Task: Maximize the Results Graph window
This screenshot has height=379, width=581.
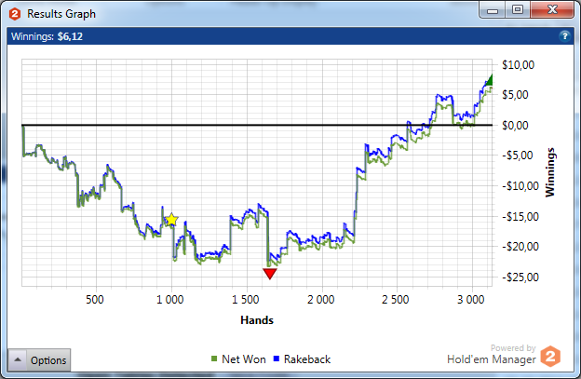Action: point(518,10)
